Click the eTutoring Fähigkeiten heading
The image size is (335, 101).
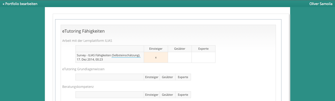coord(83,31)
